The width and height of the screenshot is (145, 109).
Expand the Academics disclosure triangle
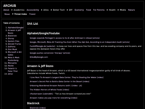click(12, 10)
